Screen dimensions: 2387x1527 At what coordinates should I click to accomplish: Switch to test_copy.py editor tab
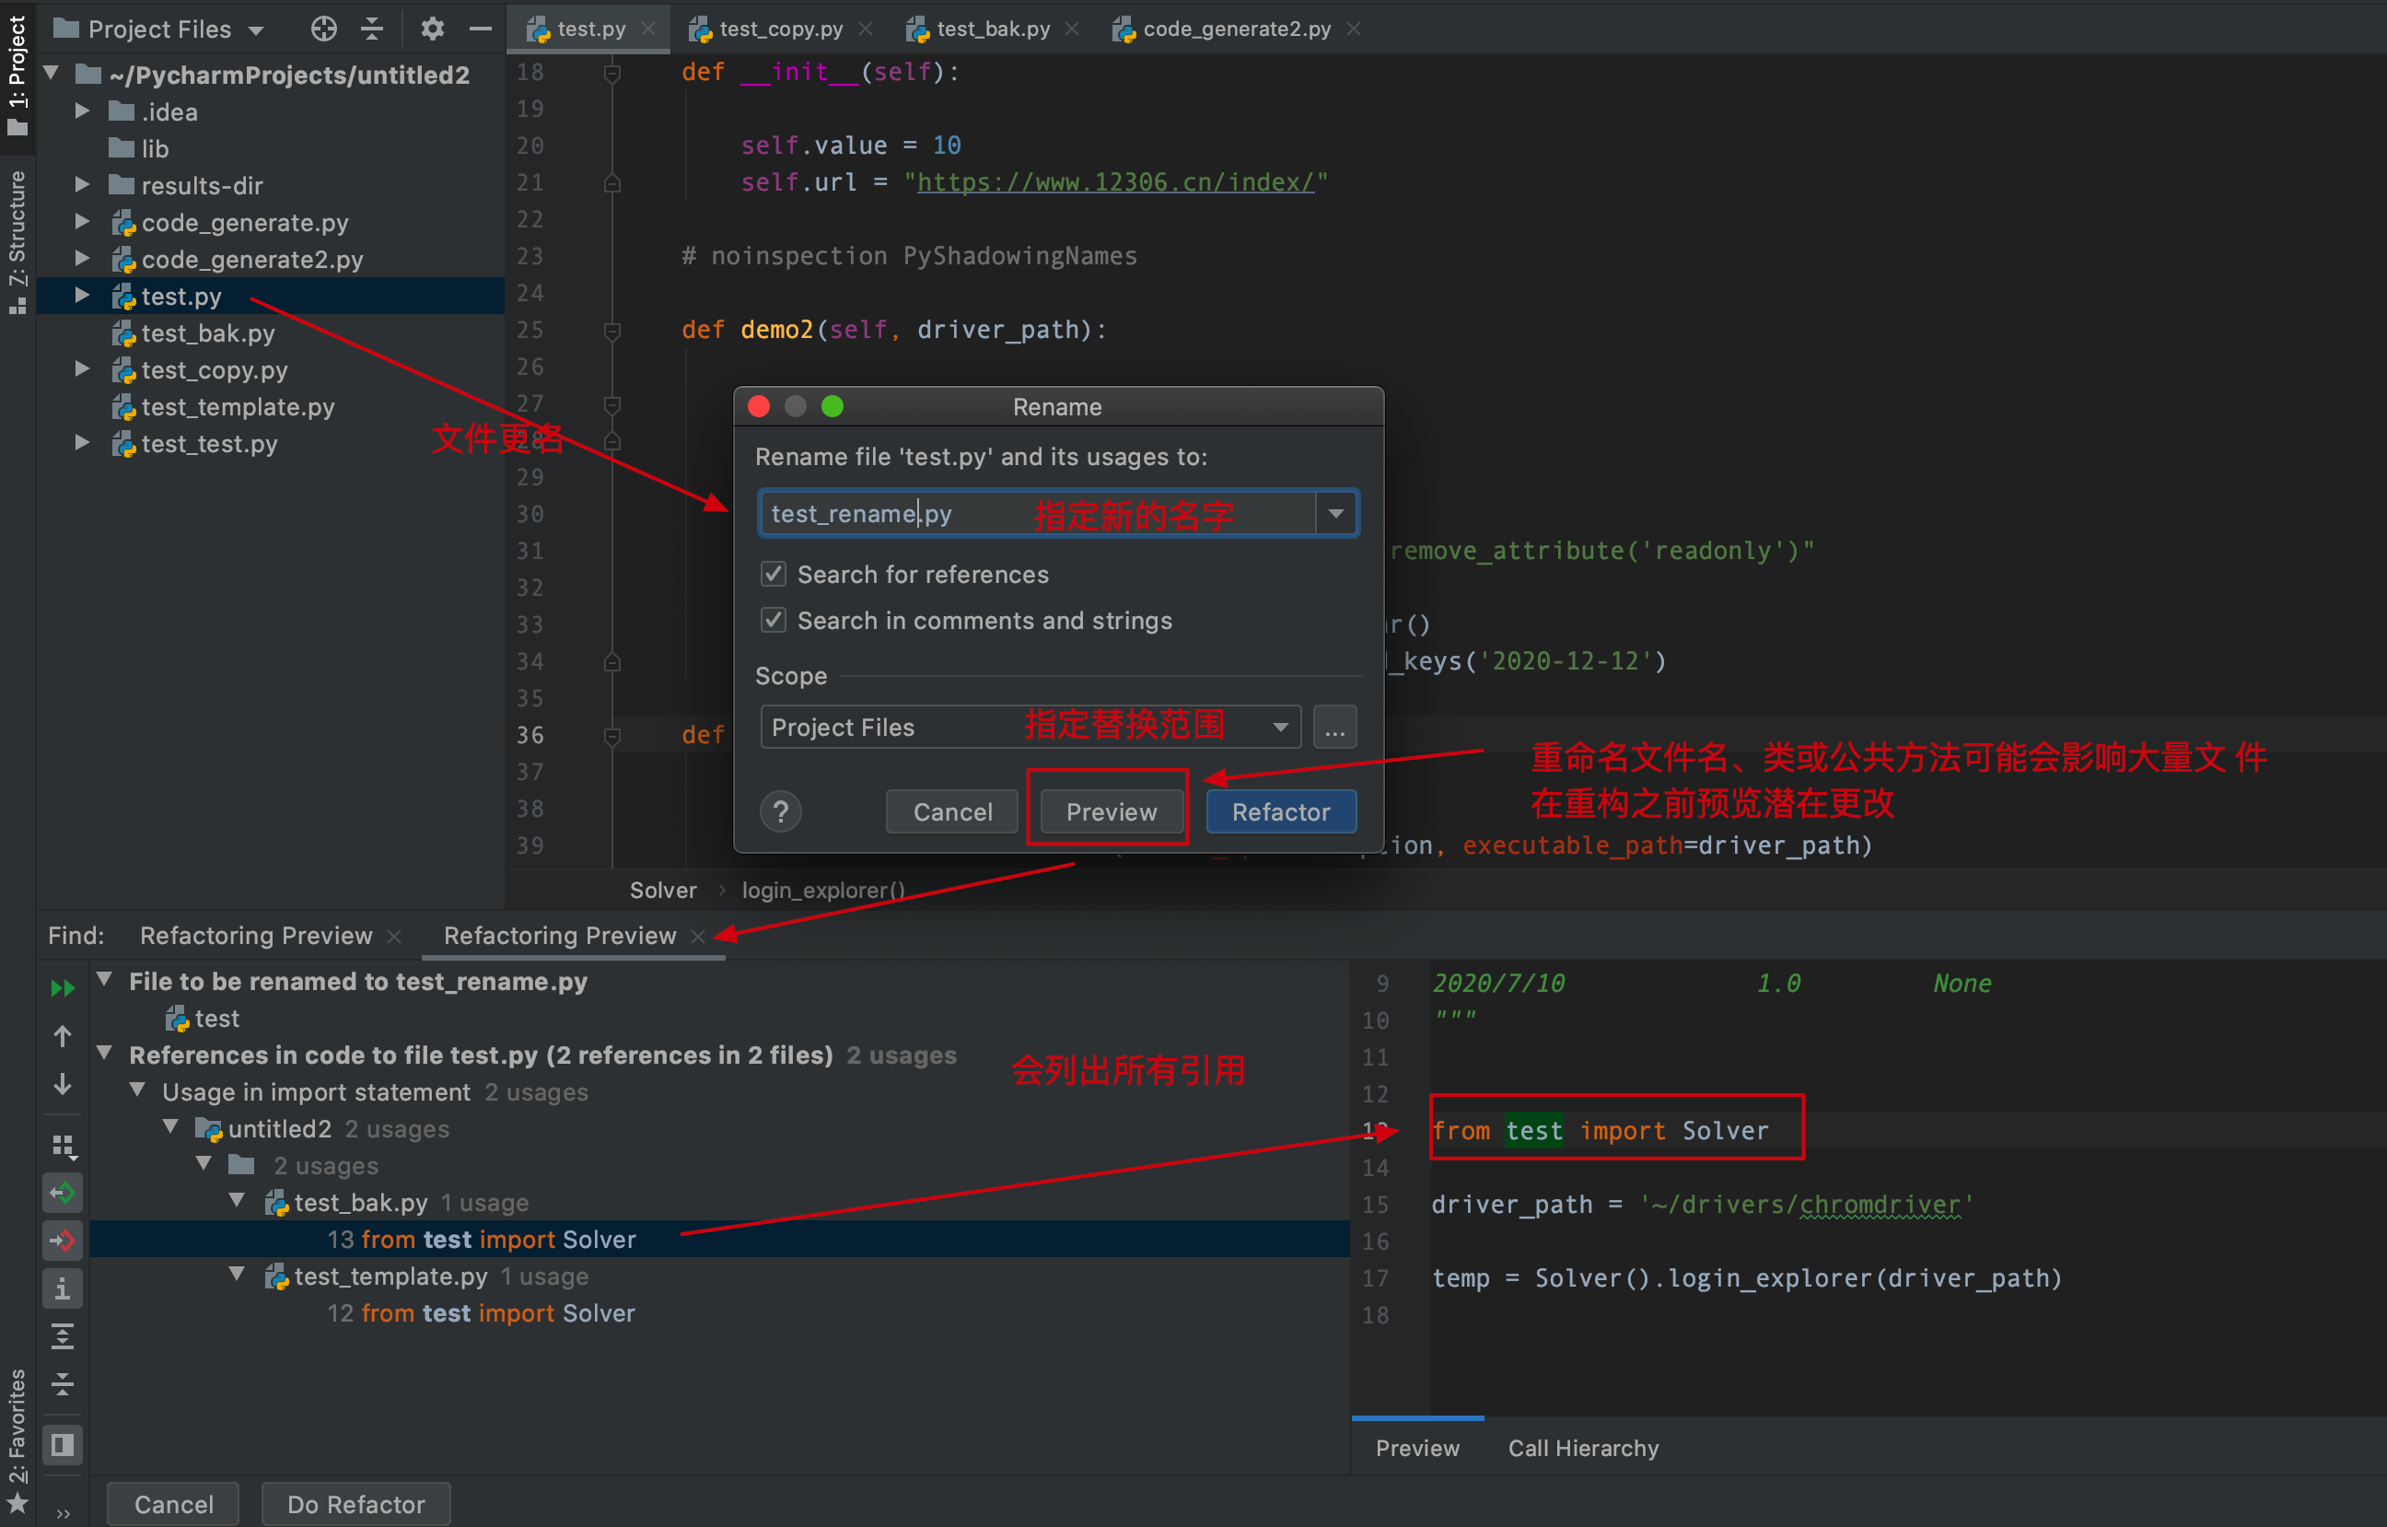coord(781,29)
